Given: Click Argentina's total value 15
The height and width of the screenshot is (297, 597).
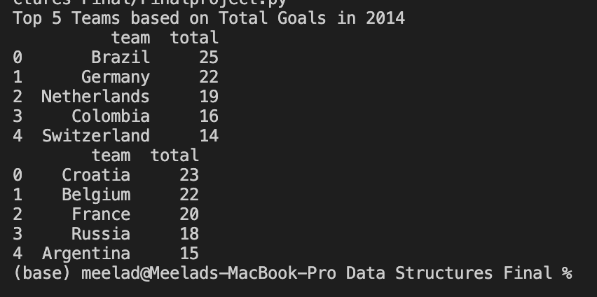Looking at the screenshot, I should point(188,253).
